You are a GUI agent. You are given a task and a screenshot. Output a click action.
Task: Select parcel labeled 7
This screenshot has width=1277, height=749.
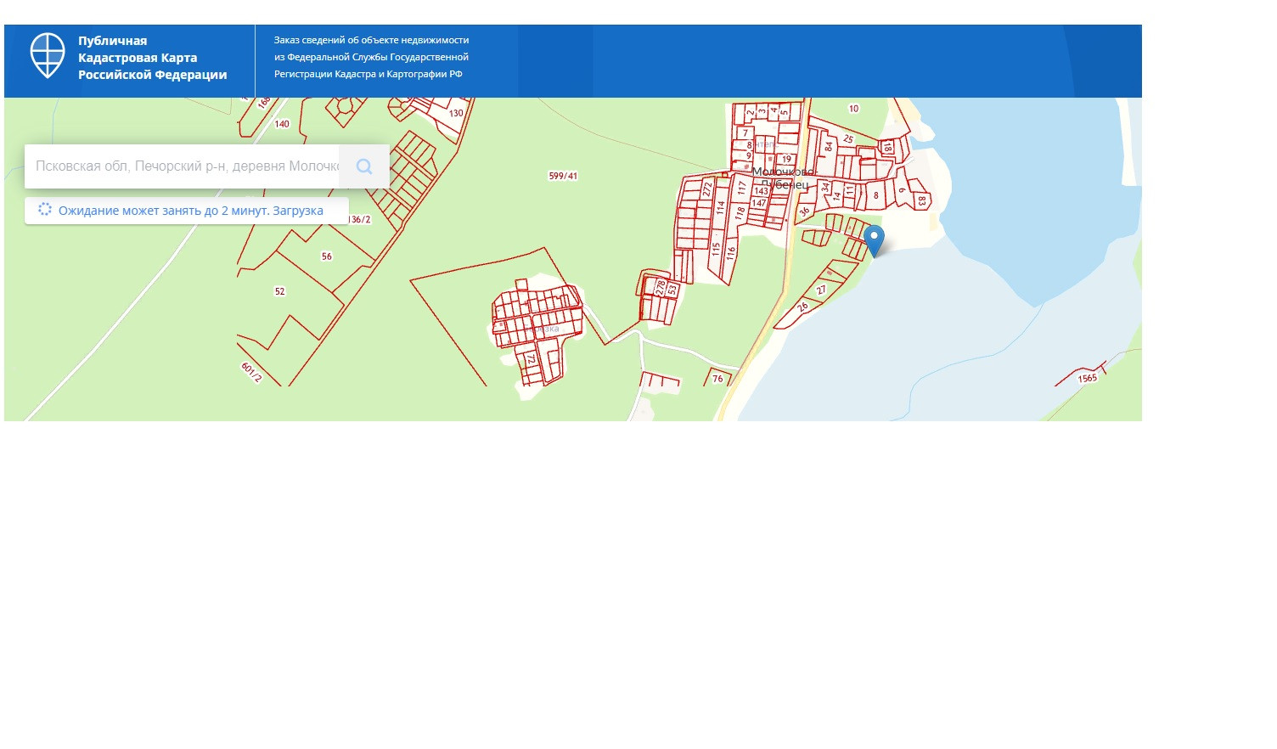tap(745, 133)
